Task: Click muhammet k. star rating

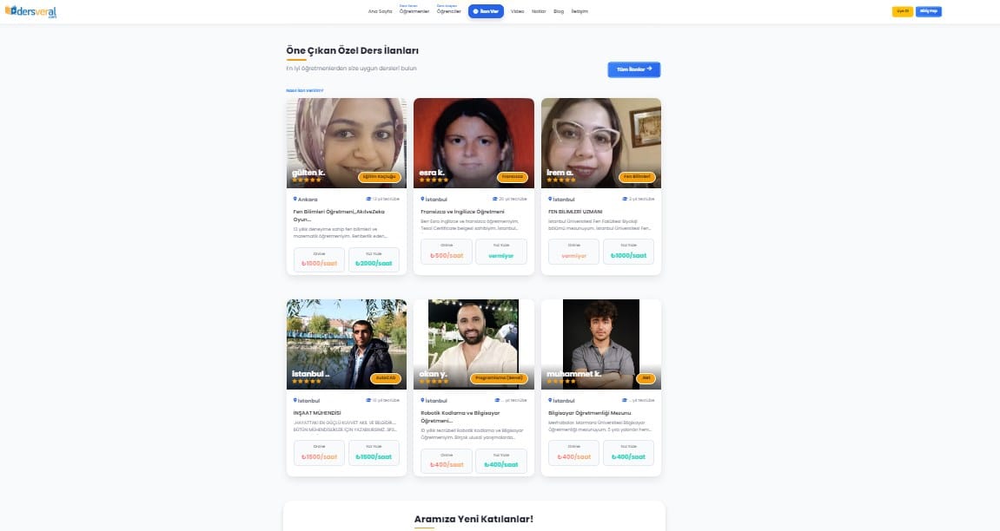Action: (x=561, y=382)
